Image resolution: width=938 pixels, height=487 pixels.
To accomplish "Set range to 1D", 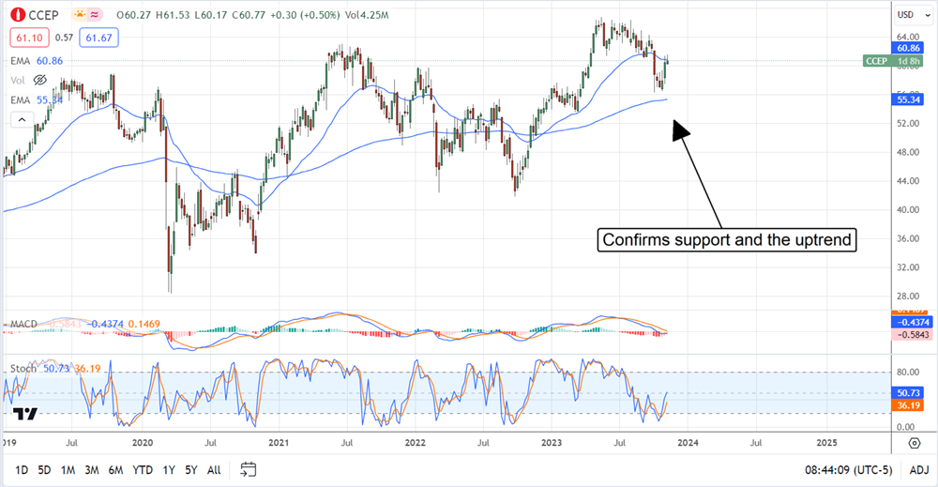I will point(22,470).
